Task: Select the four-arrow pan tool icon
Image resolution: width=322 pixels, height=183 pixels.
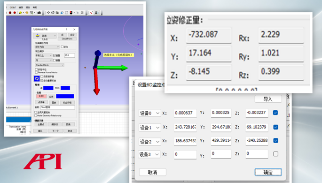Action: coord(48,13)
